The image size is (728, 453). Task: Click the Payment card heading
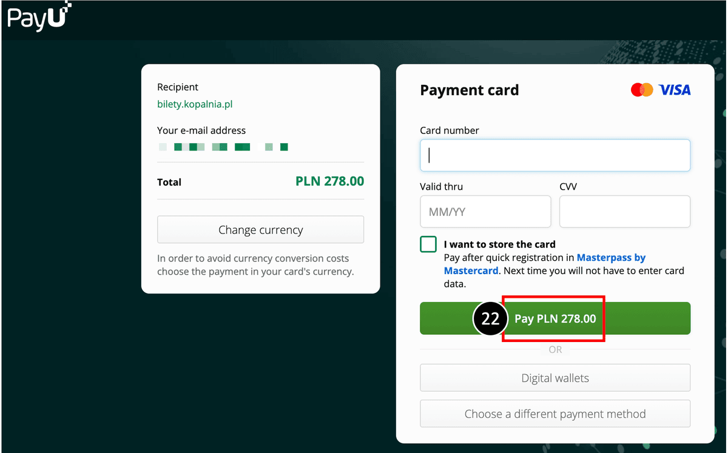pyautogui.click(x=470, y=90)
